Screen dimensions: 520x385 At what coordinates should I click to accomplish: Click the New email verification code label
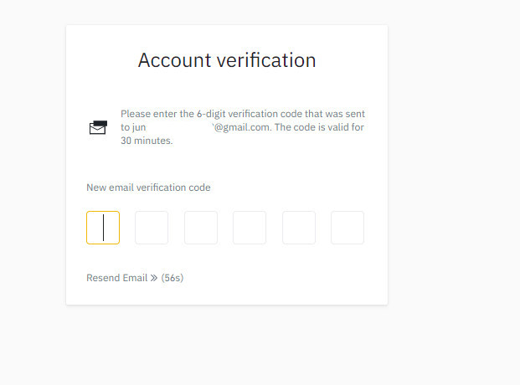148,187
